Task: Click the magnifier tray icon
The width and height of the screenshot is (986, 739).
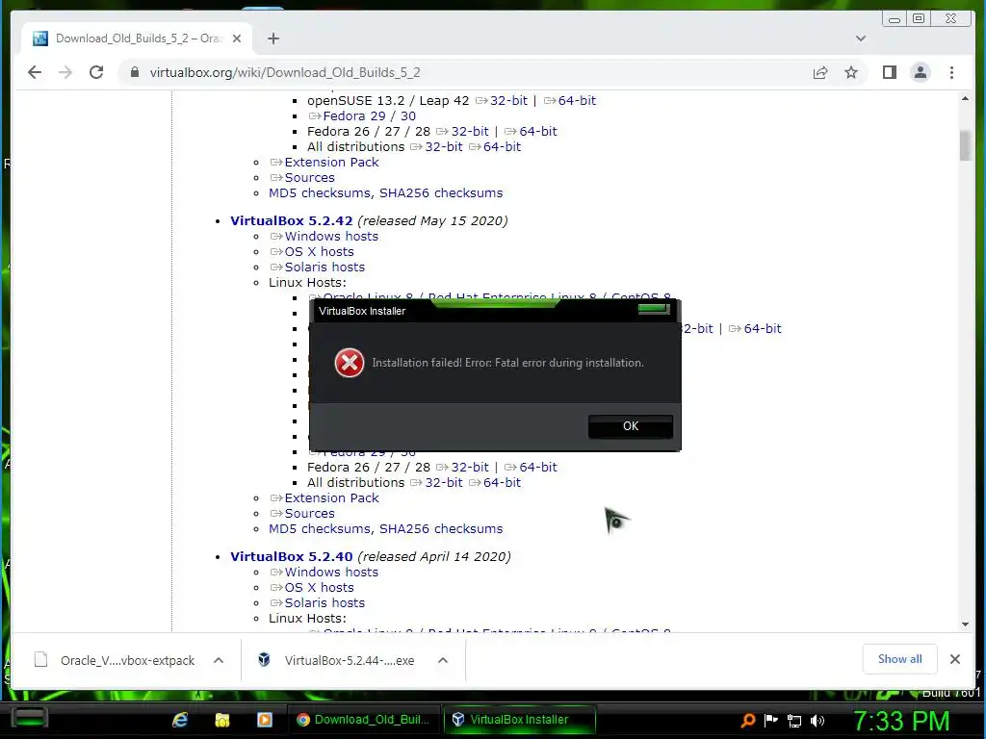Action: [747, 720]
